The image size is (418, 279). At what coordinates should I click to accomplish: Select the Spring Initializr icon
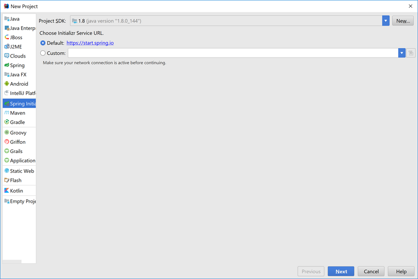click(x=7, y=103)
